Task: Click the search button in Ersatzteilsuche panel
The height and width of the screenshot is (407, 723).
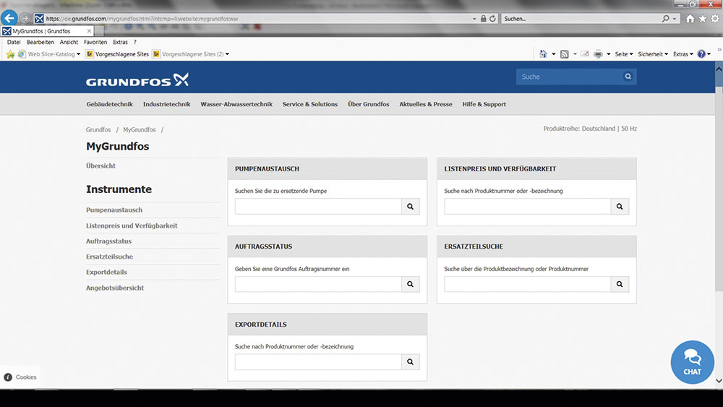Action: click(620, 284)
